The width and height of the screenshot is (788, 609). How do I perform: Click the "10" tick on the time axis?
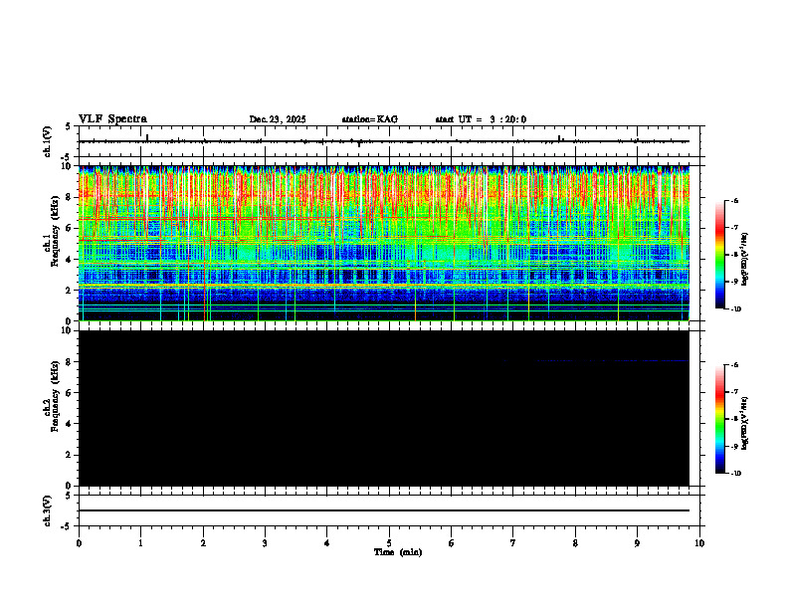699,543
